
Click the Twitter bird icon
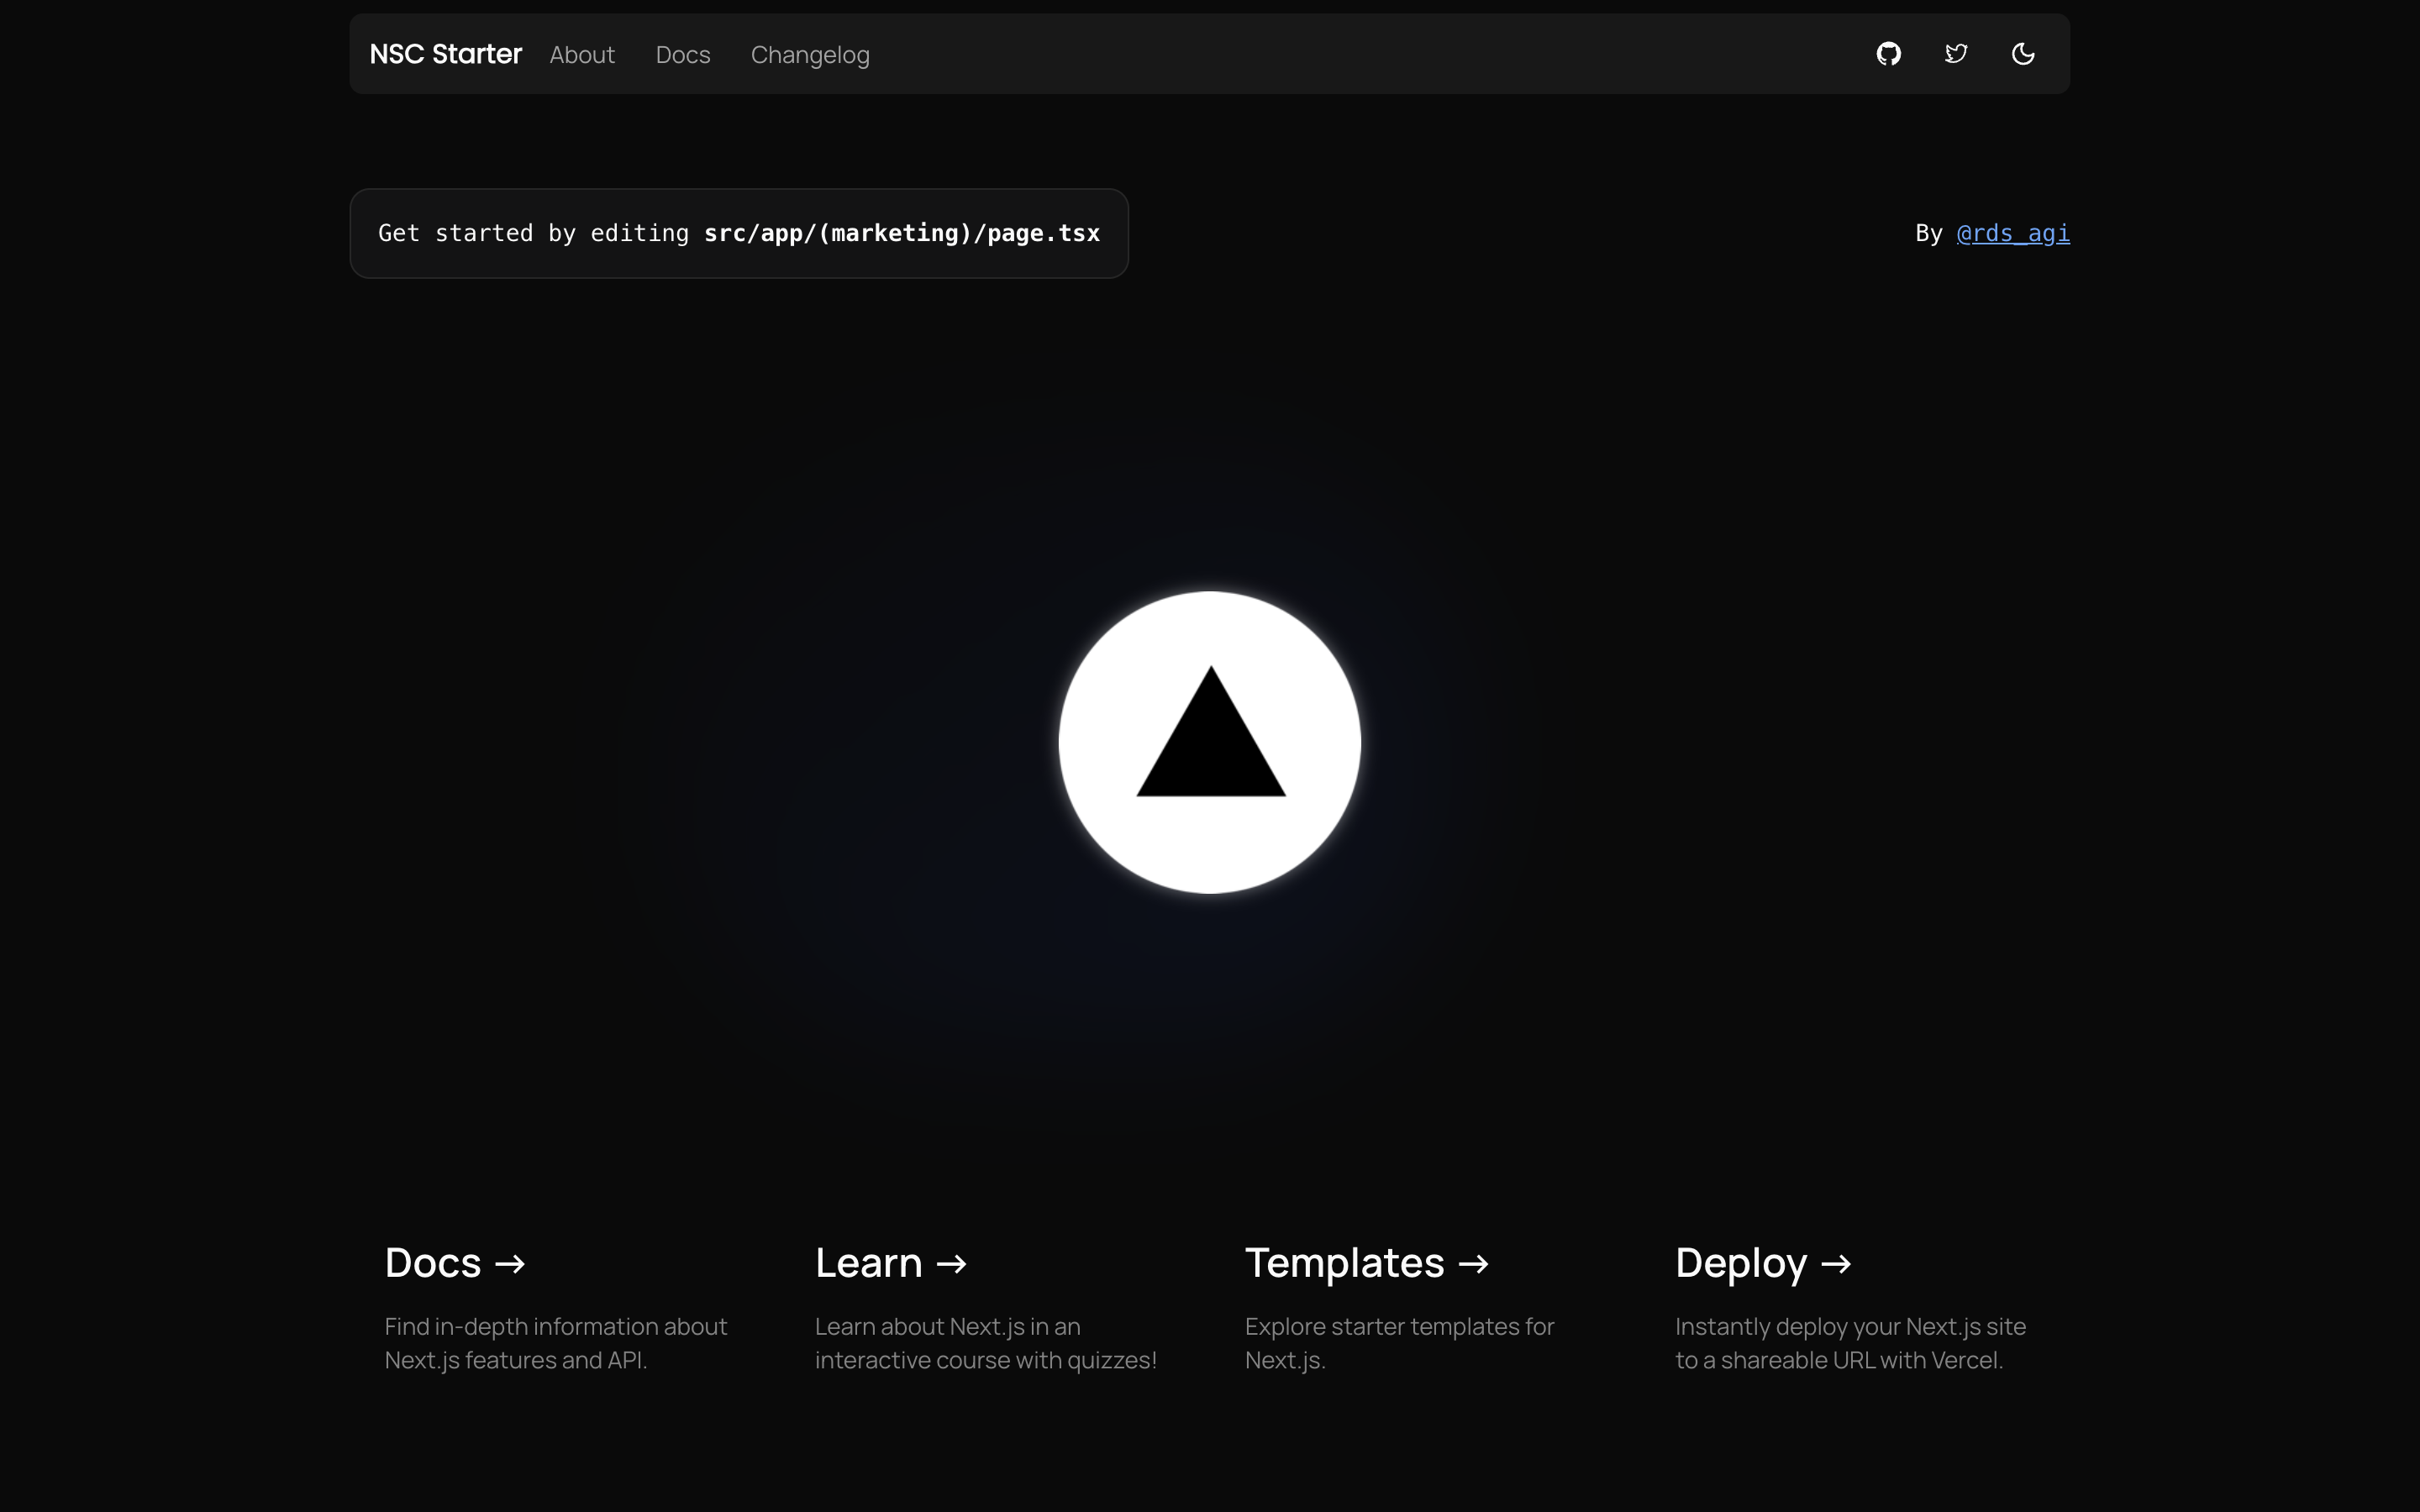[1955, 54]
